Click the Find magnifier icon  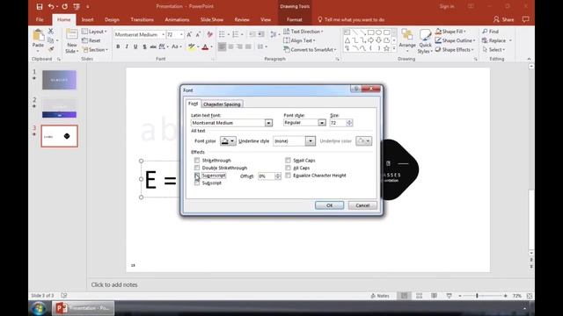(x=485, y=32)
